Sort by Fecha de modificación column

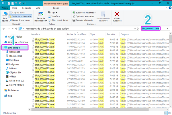[x=78, y=34]
